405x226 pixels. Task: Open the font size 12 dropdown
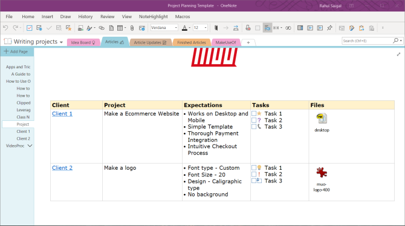pyautogui.click(x=206, y=28)
